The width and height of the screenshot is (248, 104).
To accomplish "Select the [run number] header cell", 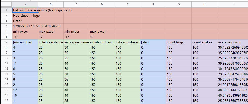I will [25, 42].
